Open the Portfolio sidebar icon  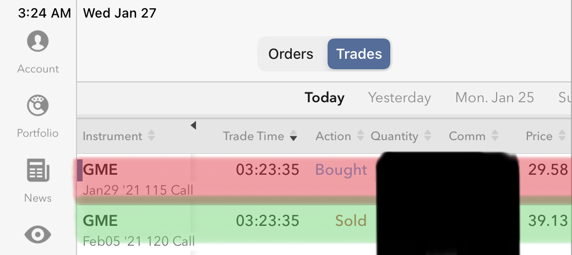click(37, 105)
